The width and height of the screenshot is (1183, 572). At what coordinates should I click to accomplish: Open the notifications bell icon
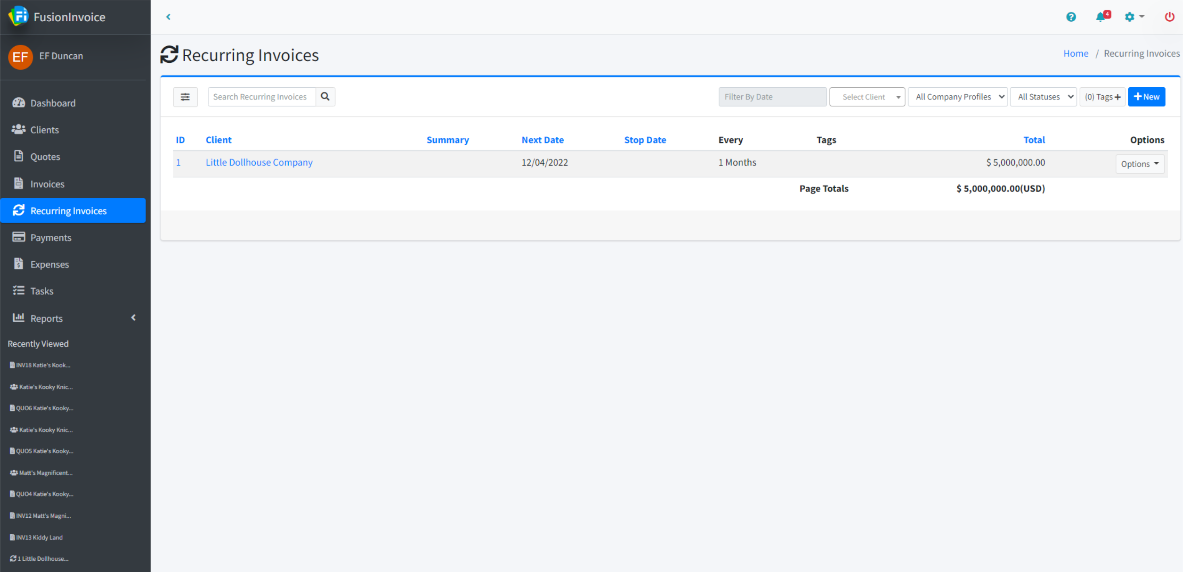pos(1101,17)
